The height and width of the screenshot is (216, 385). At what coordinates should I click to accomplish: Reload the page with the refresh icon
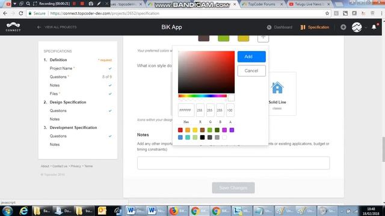pyautogui.click(x=21, y=13)
